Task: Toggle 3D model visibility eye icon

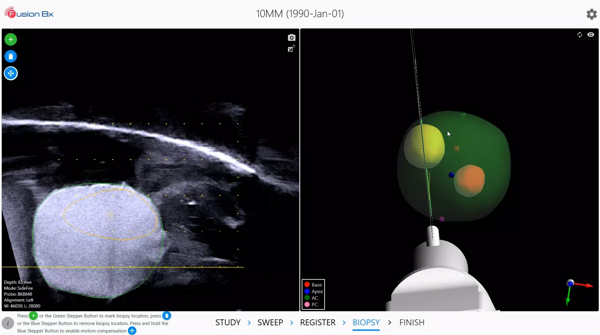Action: tap(591, 35)
